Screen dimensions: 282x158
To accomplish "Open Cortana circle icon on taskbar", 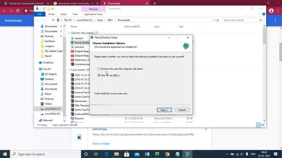I will tap(86, 154).
